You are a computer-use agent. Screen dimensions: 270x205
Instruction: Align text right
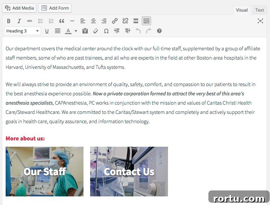point(104,21)
